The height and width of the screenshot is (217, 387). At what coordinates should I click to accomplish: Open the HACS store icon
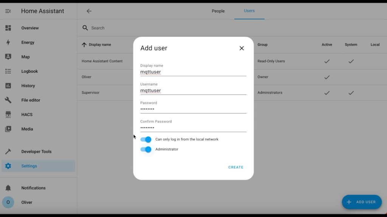8,115
